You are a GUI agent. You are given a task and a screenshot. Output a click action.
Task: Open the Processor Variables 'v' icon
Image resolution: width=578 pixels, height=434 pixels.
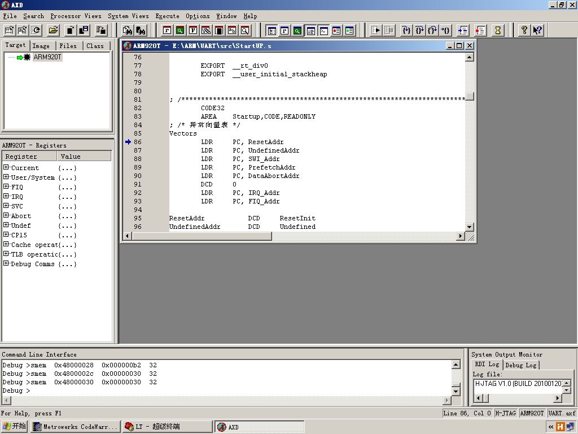tap(193, 31)
